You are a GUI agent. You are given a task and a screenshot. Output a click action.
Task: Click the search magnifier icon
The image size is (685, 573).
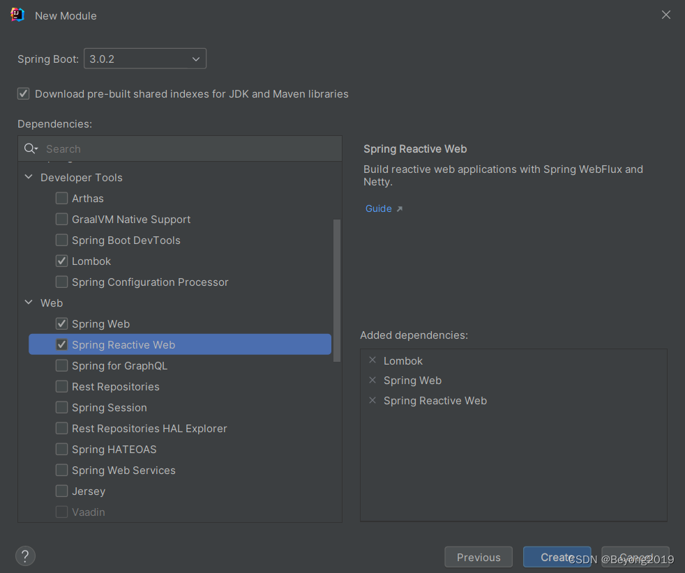[x=30, y=148]
